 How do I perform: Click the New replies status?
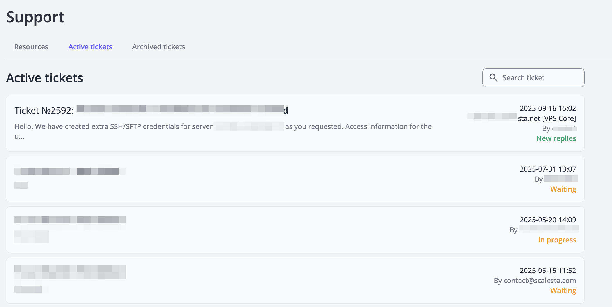click(556, 138)
